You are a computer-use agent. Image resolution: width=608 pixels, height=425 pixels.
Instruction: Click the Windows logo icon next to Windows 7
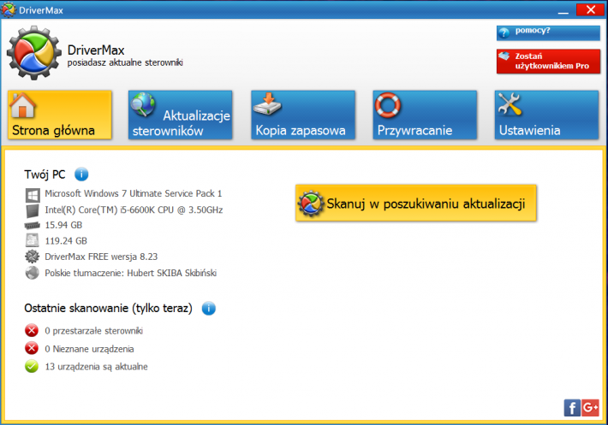tap(33, 195)
